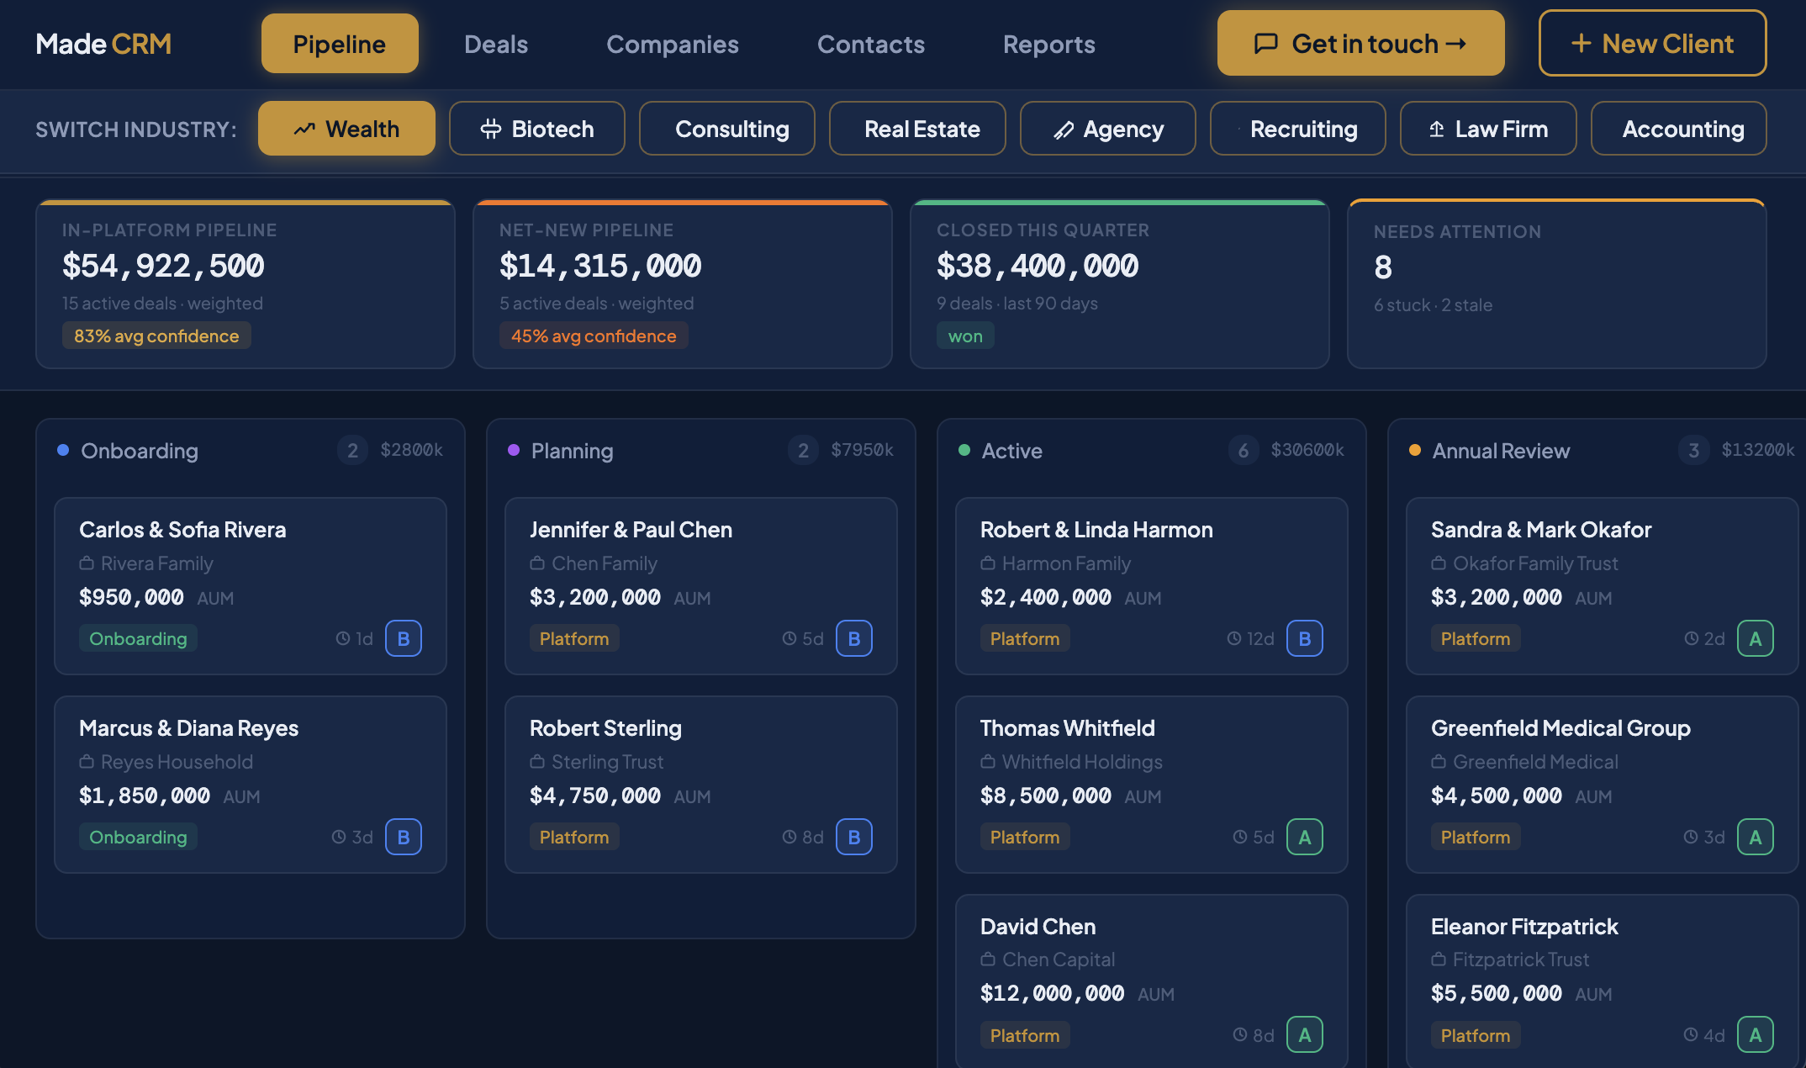Click the Made CRM logo

click(103, 44)
